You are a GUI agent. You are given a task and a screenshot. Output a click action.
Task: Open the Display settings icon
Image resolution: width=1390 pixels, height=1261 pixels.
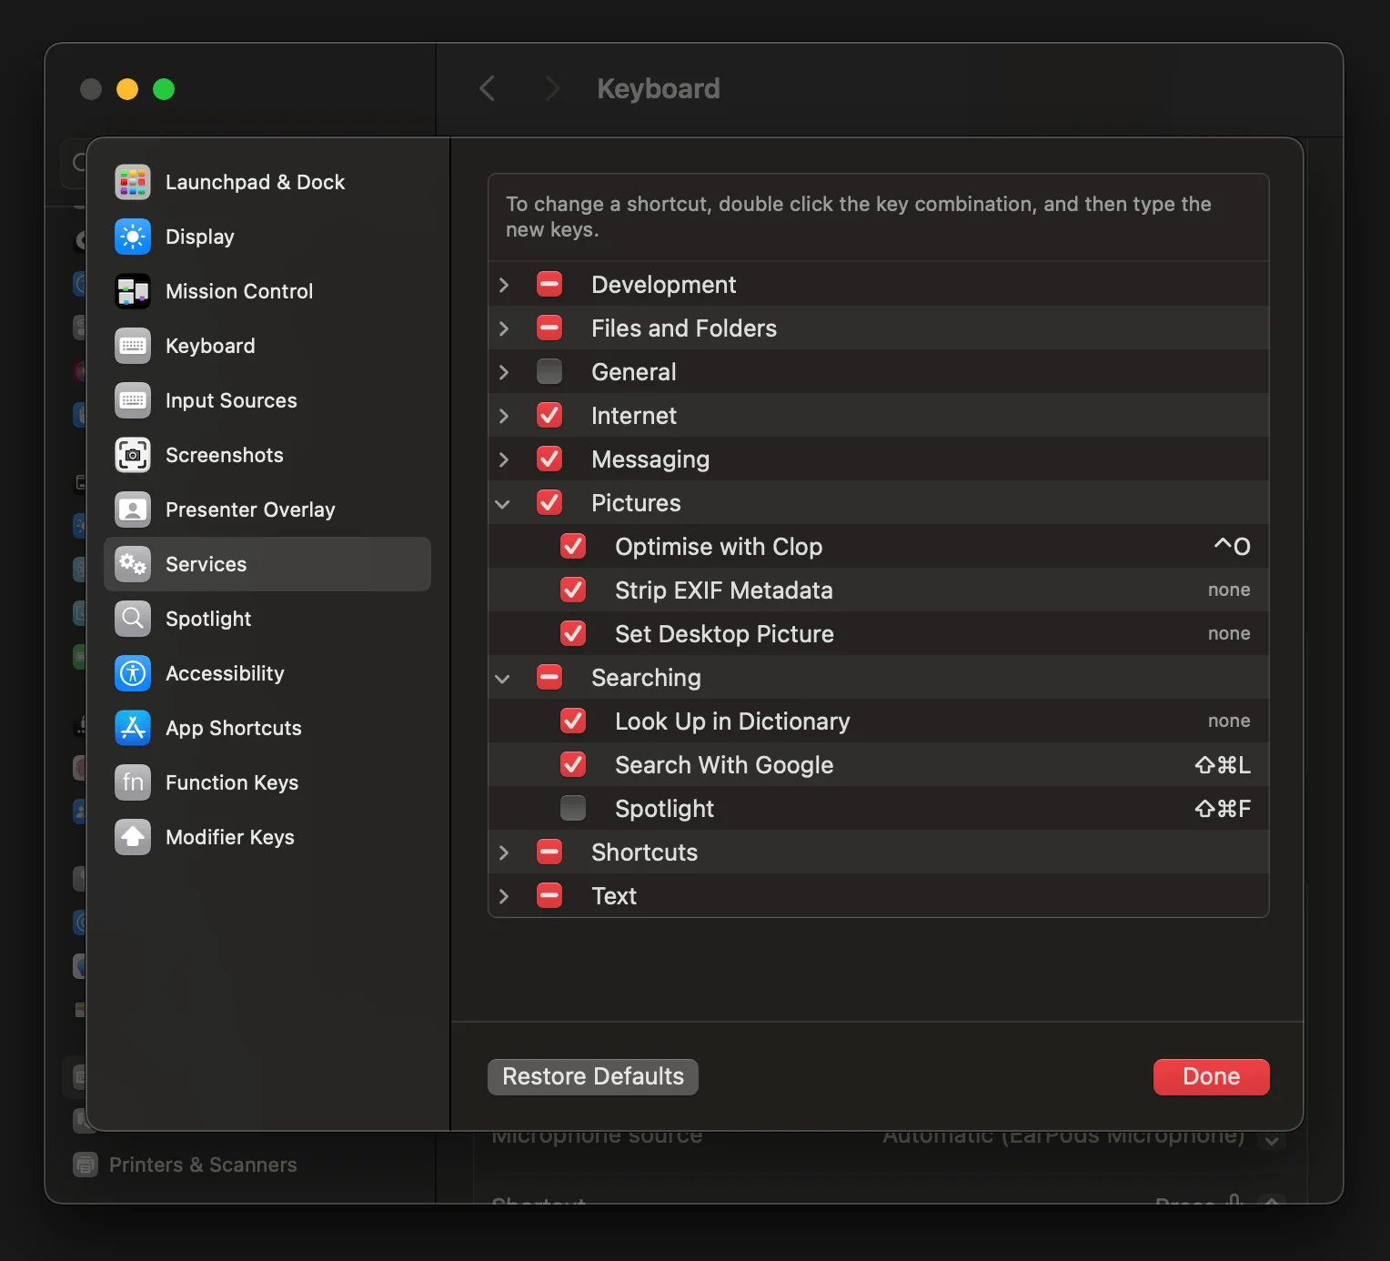[133, 237]
